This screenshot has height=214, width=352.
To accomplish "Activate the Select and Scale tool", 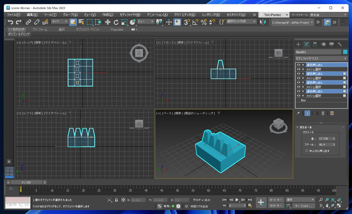I will point(124,22).
